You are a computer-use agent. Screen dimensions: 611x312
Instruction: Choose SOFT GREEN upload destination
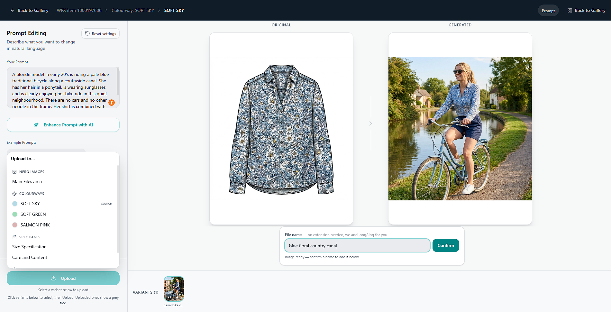click(62, 214)
